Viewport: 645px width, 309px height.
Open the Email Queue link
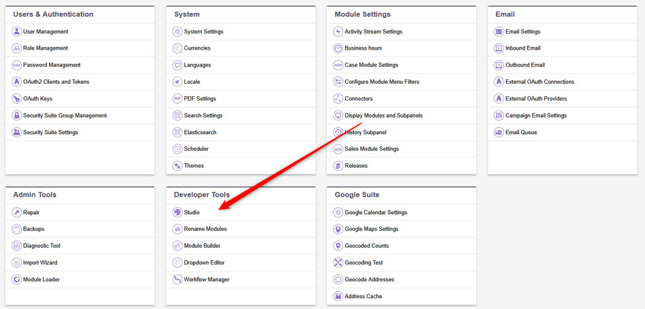coord(521,132)
